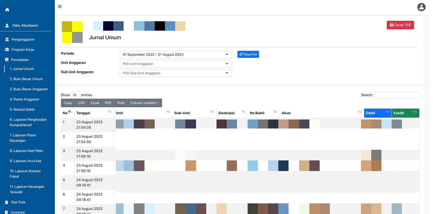Sort table by No column arrows
Image resolution: width=433 pixels, height=214 pixels.
pyautogui.click(x=70, y=112)
